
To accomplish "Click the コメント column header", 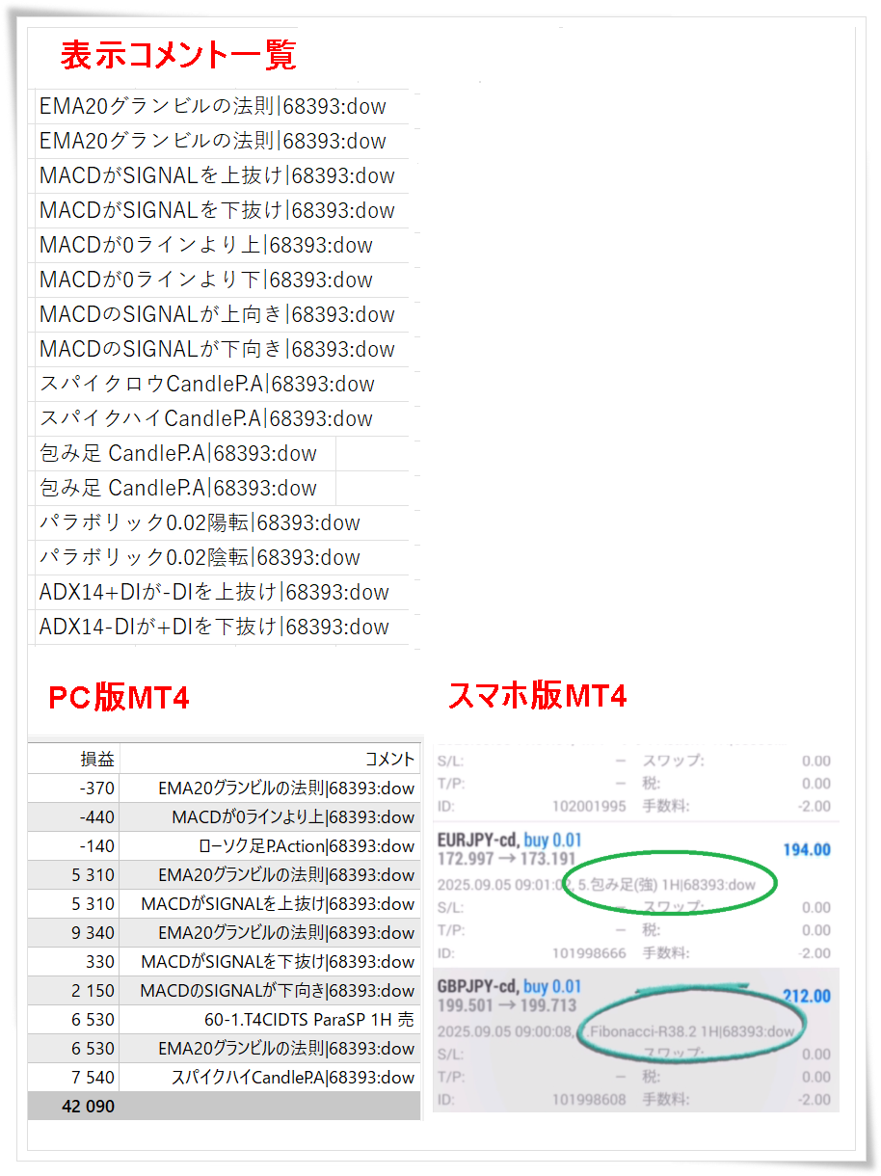I will pyautogui.click(x=270, y=759).
